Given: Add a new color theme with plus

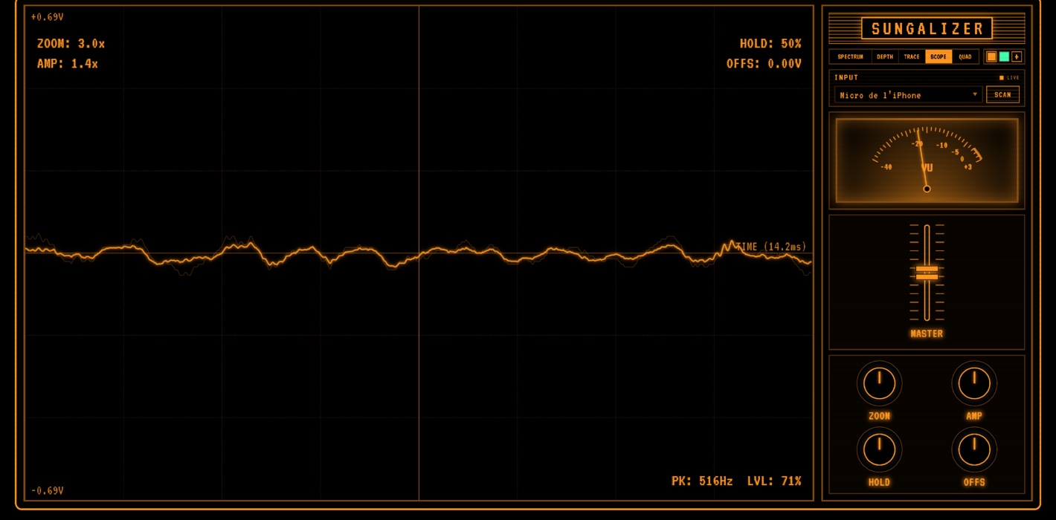Looking at the screenshot, I should click(x=1017, y=56).
